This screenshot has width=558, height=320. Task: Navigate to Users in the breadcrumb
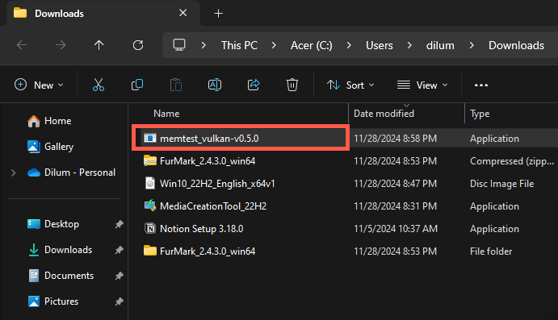click(380, 45)
